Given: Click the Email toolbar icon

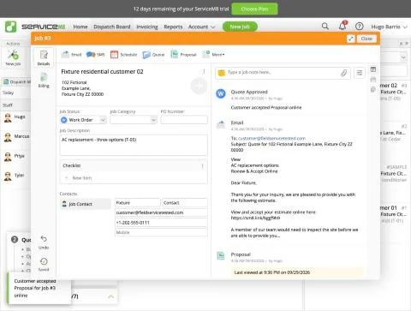Looking at the screenshot, I should point(71,54).
